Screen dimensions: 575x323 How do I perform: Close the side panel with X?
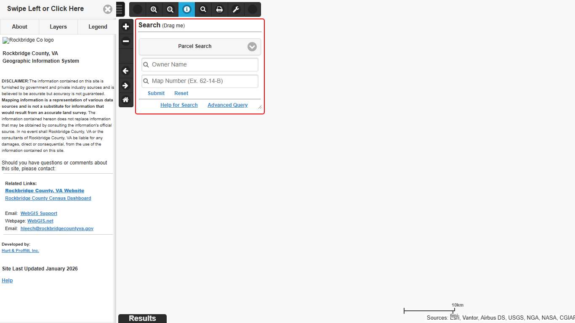[108, 9]
